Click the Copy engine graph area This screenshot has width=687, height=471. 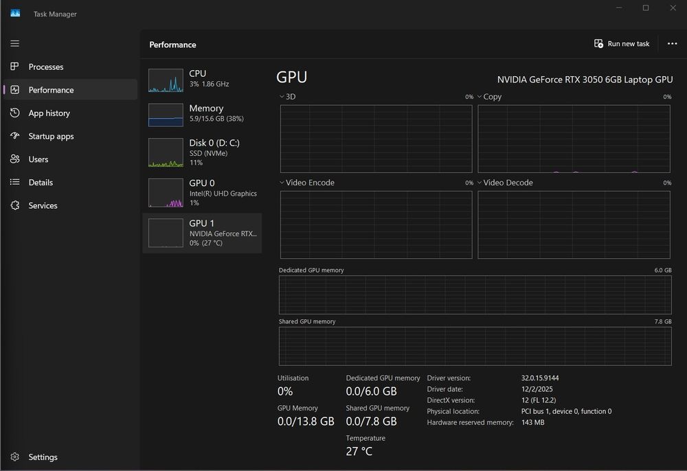pyautogui.click(x=574, y=139)
